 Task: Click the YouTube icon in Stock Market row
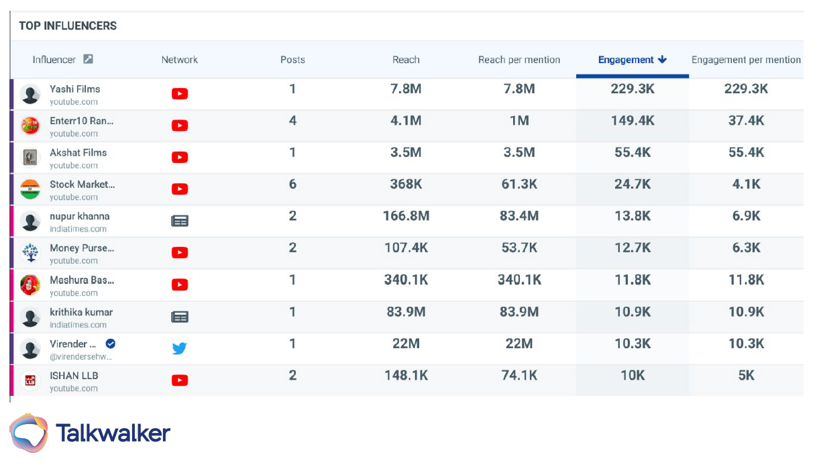click(179, 189)
